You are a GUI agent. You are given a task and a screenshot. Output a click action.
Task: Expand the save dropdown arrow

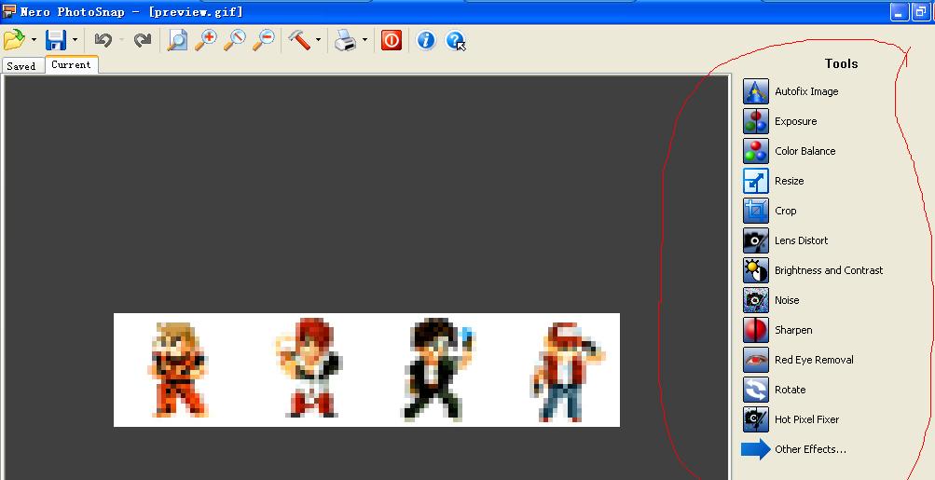[x=76, y=40]
